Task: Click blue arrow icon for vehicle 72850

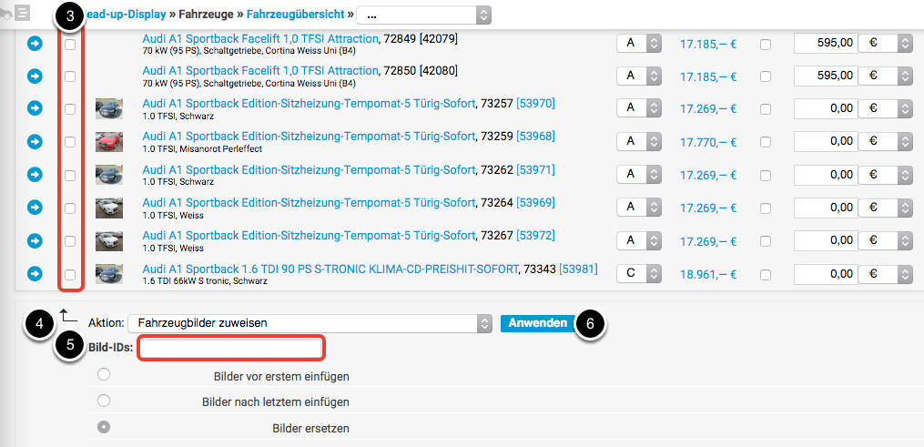Action: 35,76
